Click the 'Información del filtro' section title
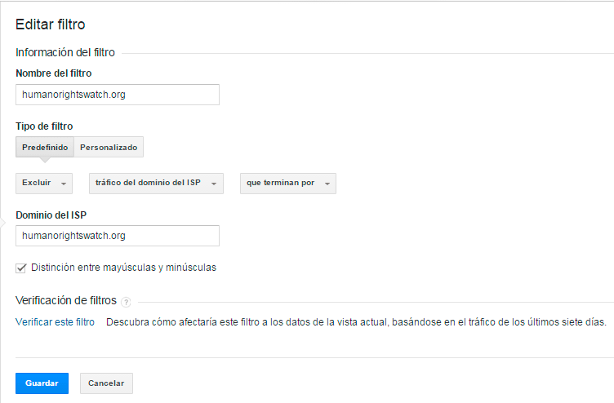The width and height of the screenshot is (614, 403). [x=65, y=53]
